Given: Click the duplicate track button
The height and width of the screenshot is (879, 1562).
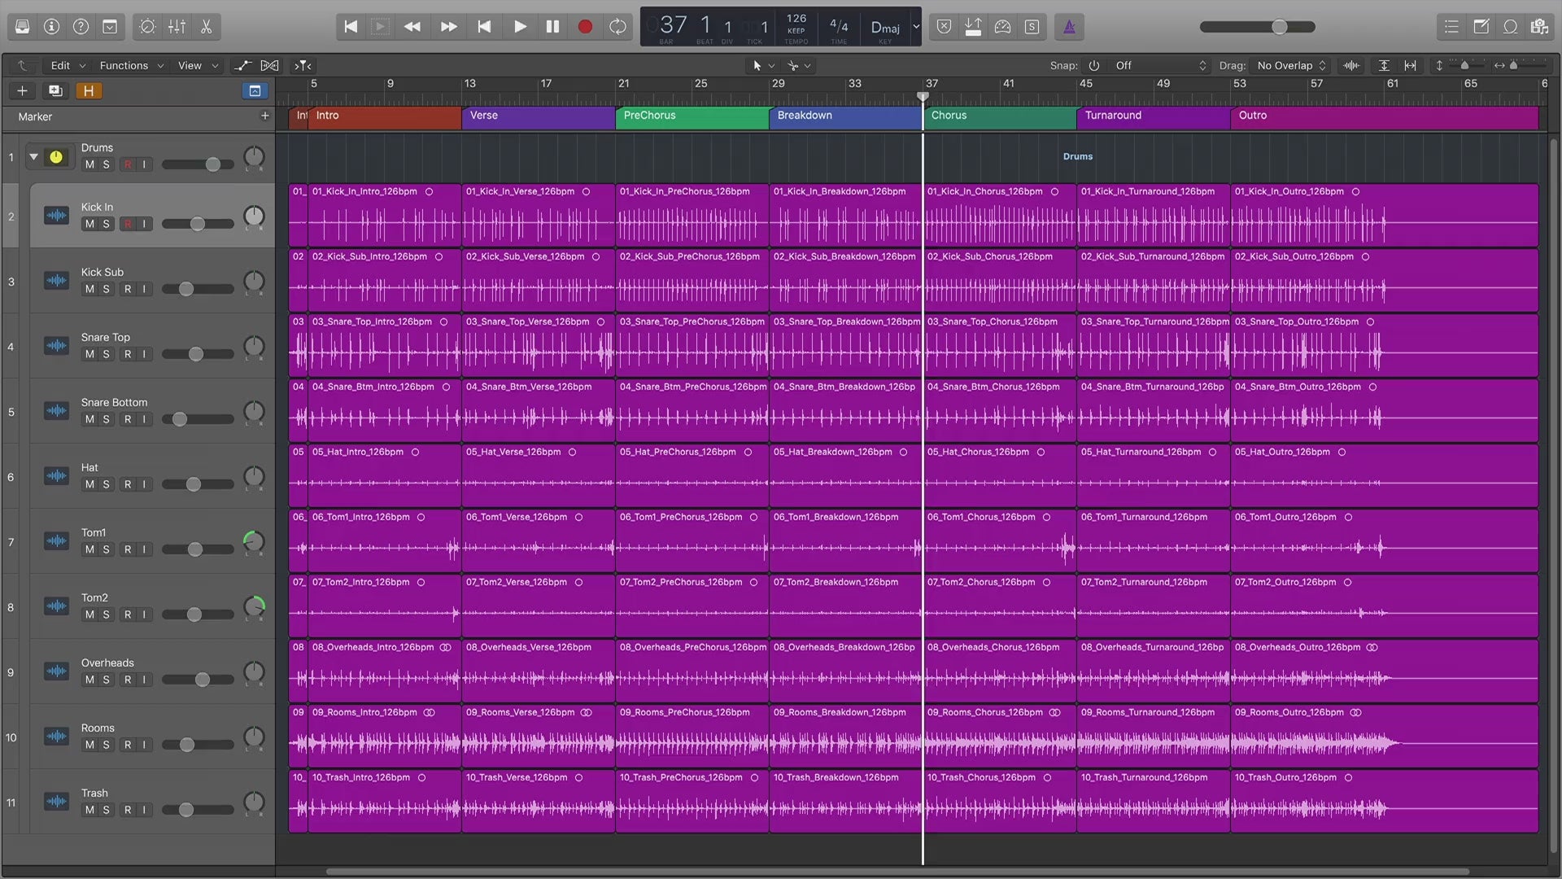Looking at the screenshot, I should [55, 90].
